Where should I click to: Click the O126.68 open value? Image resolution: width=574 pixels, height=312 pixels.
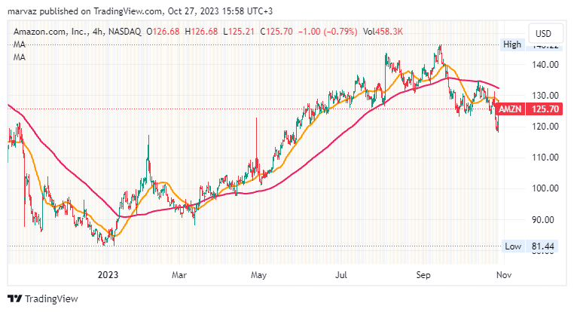click(163, 32)
